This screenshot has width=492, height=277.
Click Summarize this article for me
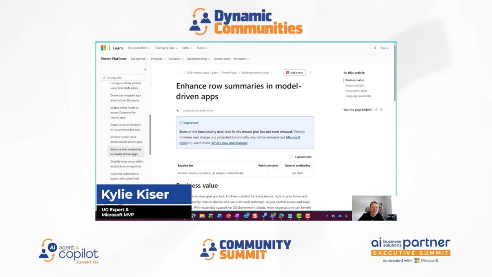point(198,111)
